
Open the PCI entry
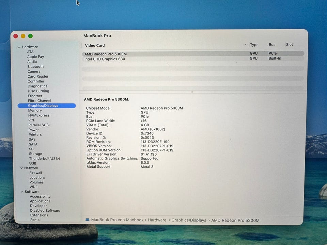(x=31, y=120)
